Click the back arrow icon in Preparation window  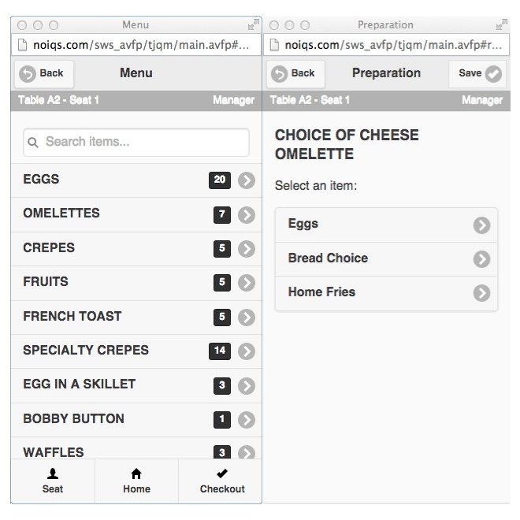[279, 74]
